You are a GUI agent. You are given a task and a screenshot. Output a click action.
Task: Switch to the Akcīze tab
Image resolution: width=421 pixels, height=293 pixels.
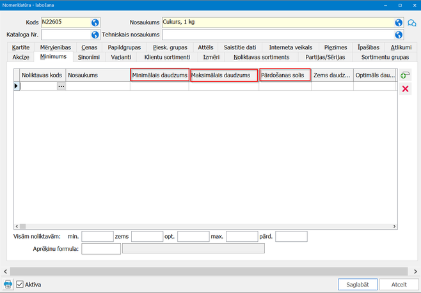pyautogui.click(x=20, y=57)
